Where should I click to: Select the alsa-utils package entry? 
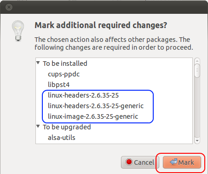click(x=62, y=138)
